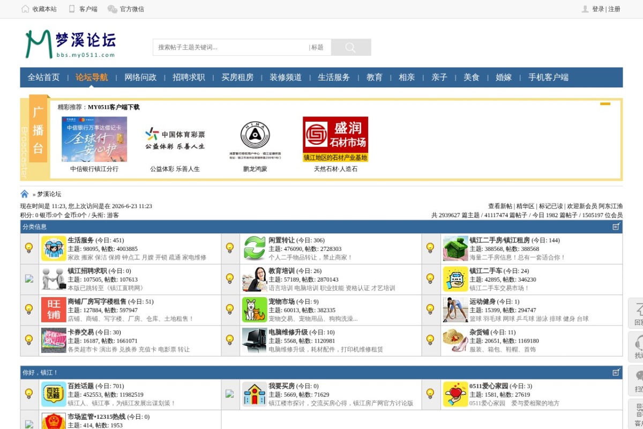The image size is (643, 429).
Task: Open the 手机客户端 navigation item
Action: (548, 77)
